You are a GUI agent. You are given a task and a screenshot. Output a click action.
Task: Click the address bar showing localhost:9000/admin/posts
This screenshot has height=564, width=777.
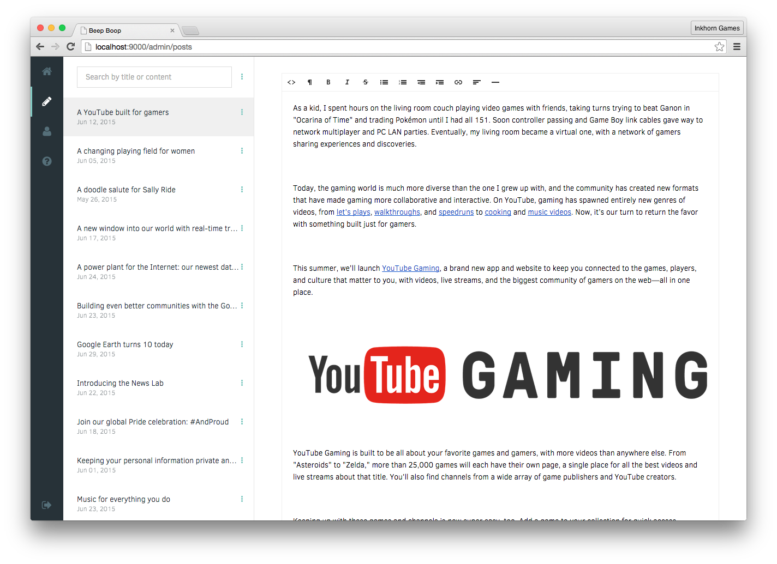[404, 47]
